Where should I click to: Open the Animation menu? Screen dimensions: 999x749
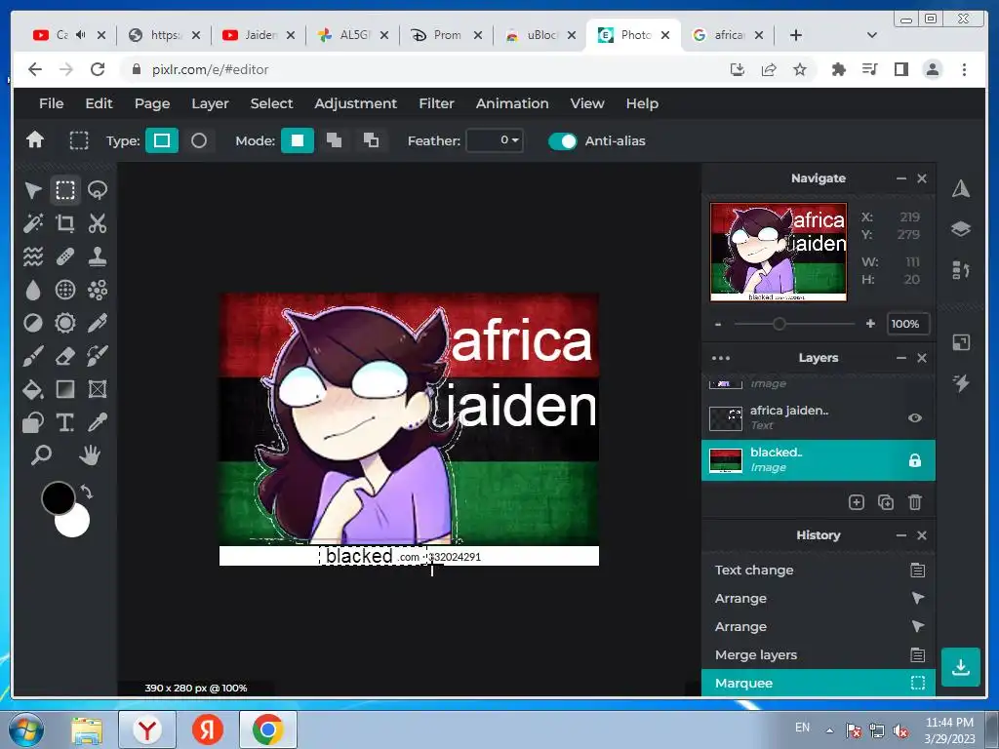coord(512,103)
